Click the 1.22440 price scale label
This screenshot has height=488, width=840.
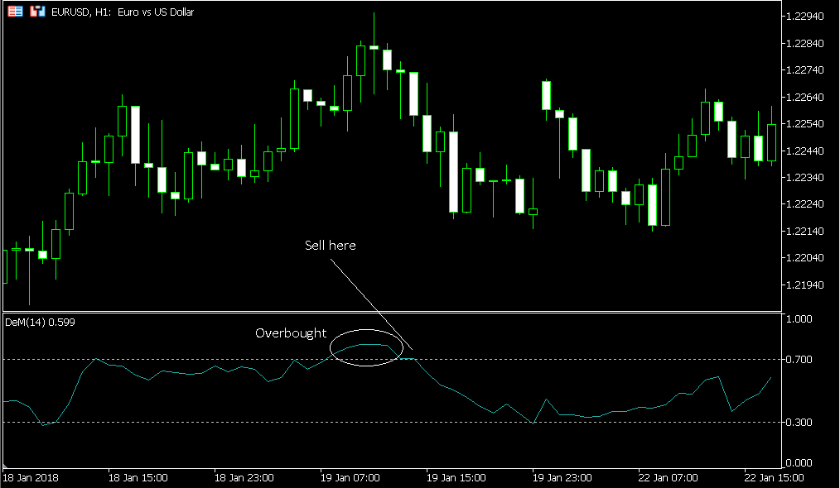point(804,151)
